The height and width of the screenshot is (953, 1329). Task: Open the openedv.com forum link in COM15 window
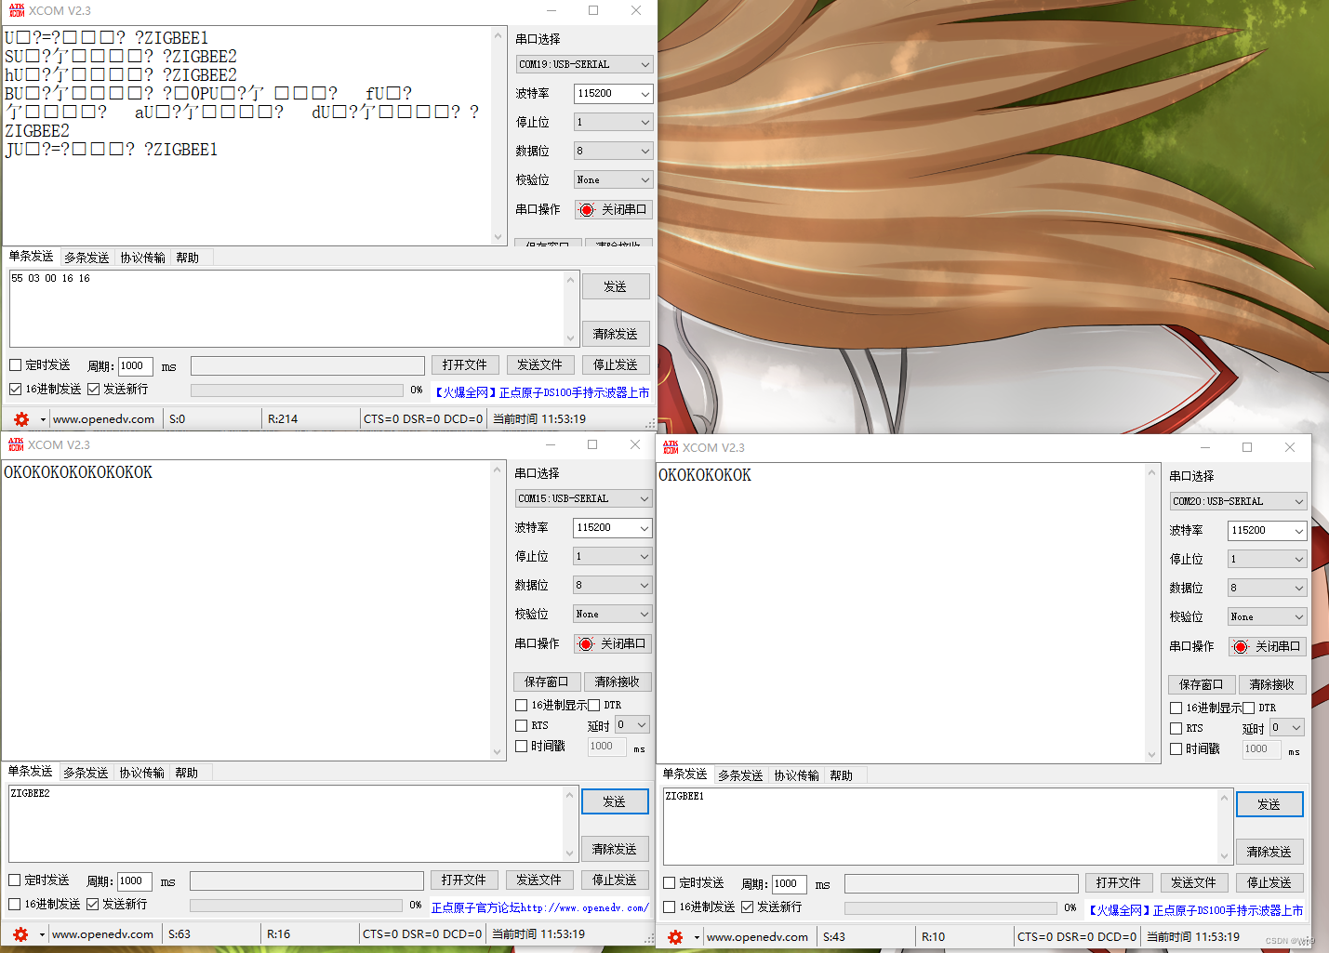click(539, 907)
